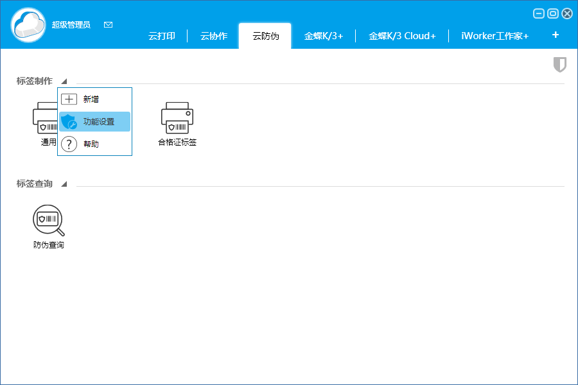The image size is (578, 385).
Task: Click the 合格证标签 caption text
Action: 177,142
